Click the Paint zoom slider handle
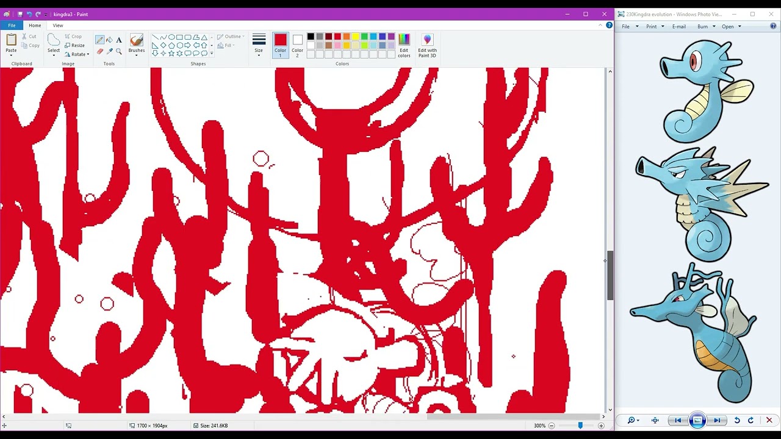The image size is (781, 439). (x=580, y=426)
